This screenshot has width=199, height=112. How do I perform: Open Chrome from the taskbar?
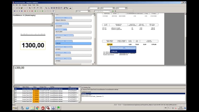(x=38, y=108)
